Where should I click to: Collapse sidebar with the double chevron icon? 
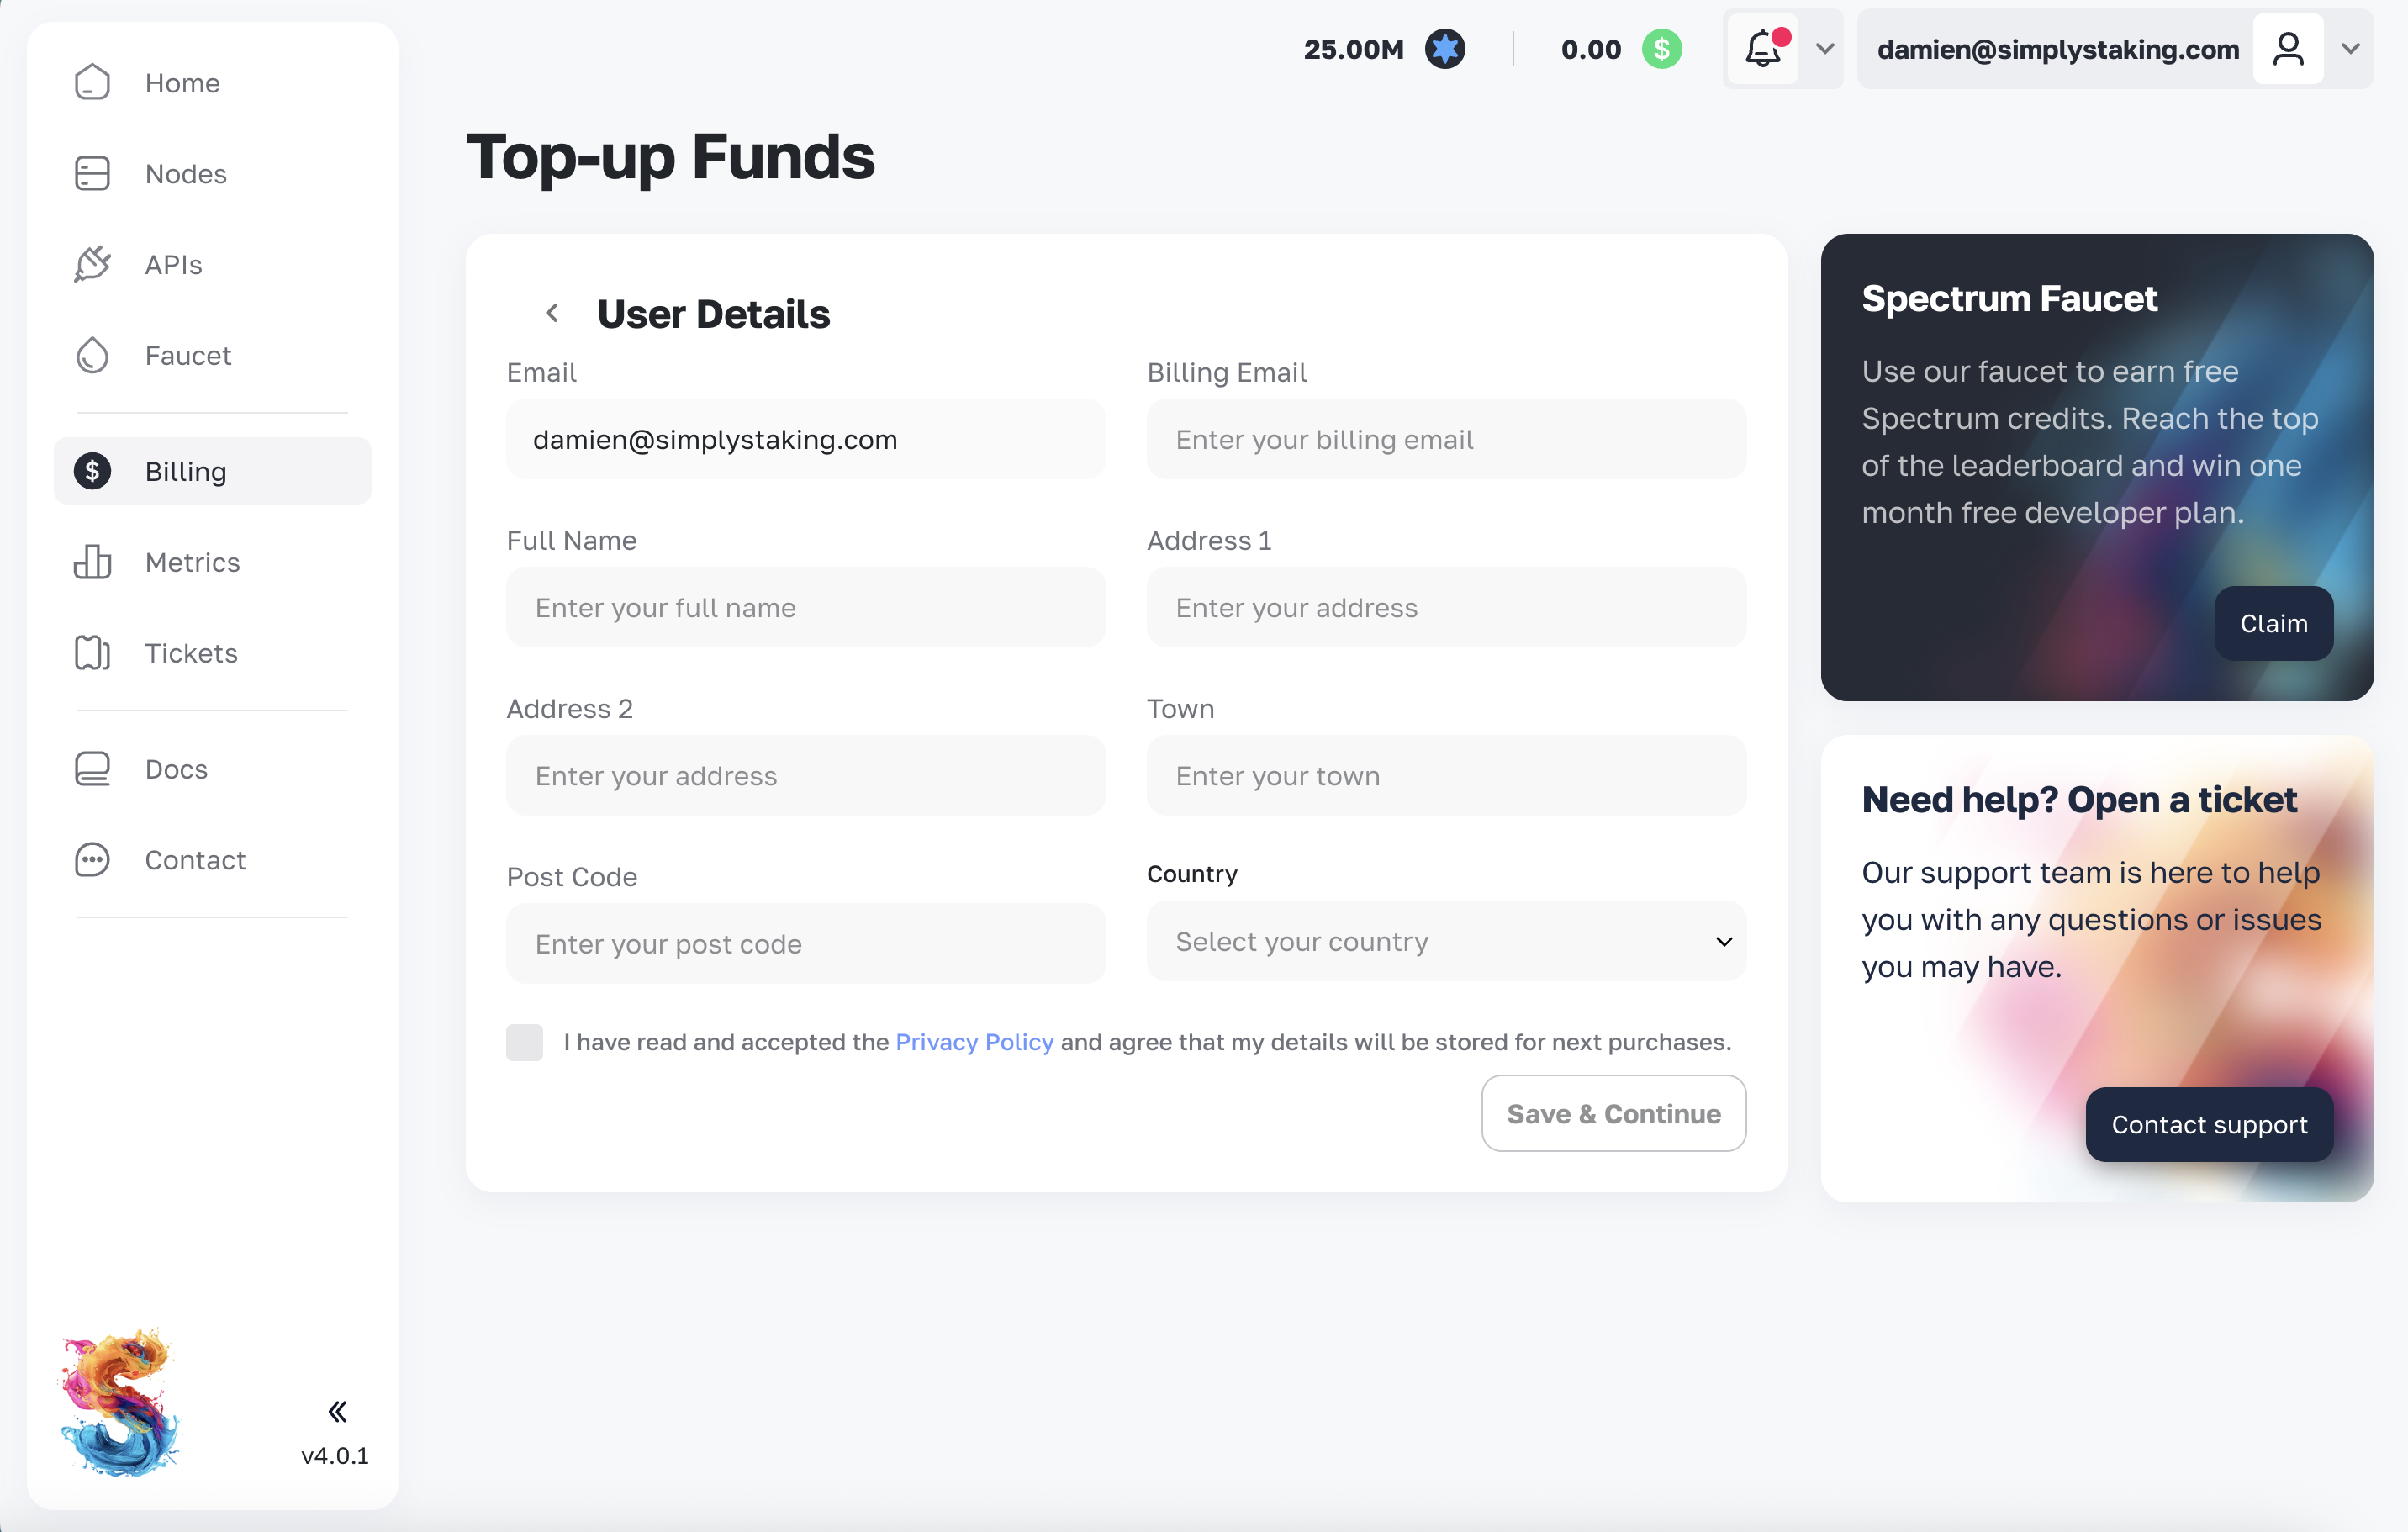coord(337,1411)
